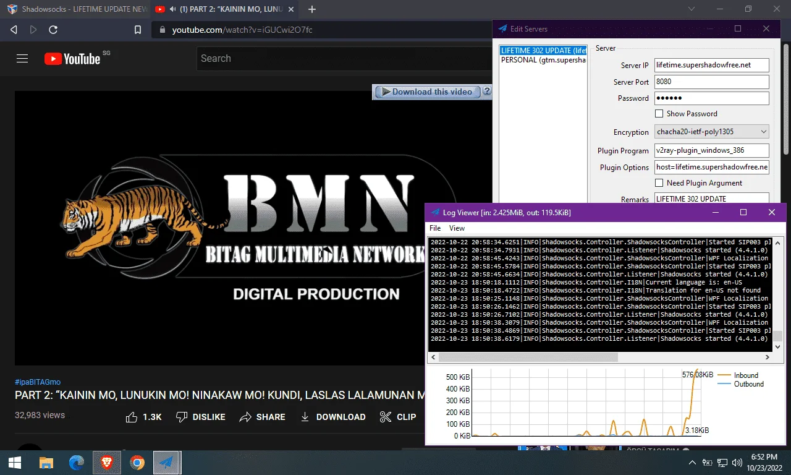Open View menu in Log Viewer
The height and width of the screenshot is (475, 791).
pos(457,228)
